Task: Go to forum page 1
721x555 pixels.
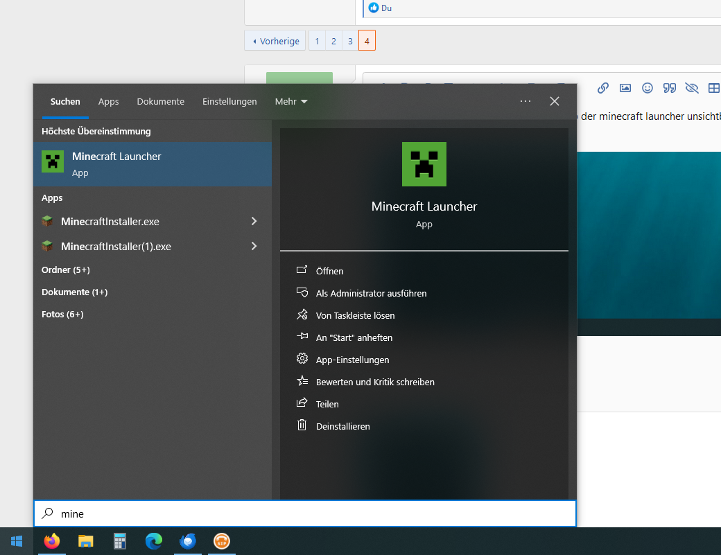Action: click(x=317, y=41)
